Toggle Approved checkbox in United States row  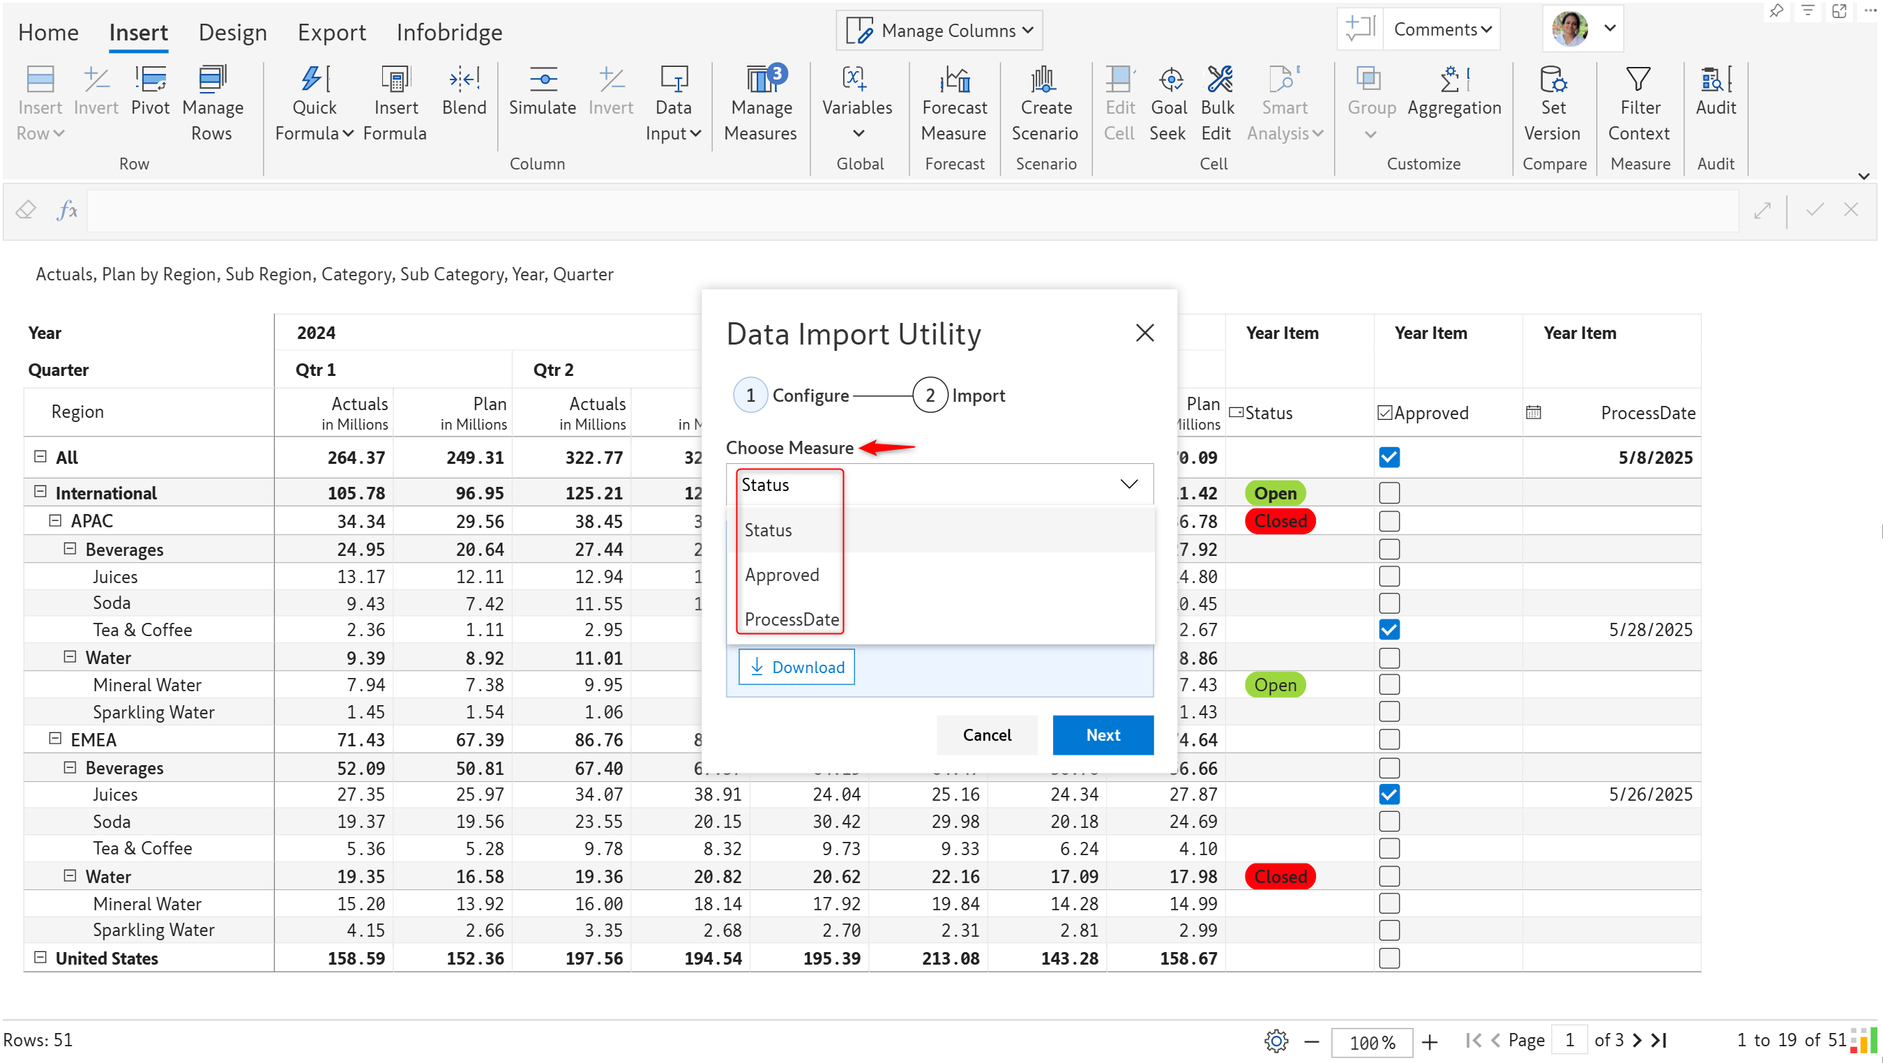click(1389, 958)
